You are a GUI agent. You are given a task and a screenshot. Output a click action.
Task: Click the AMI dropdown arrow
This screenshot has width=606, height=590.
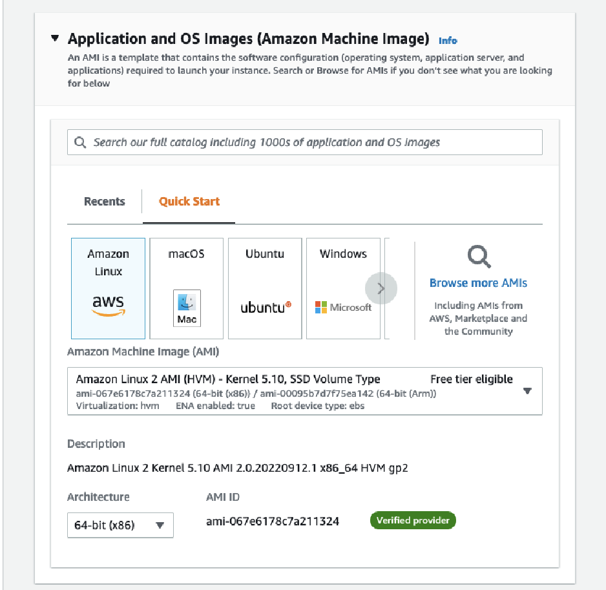coord(527,391)
